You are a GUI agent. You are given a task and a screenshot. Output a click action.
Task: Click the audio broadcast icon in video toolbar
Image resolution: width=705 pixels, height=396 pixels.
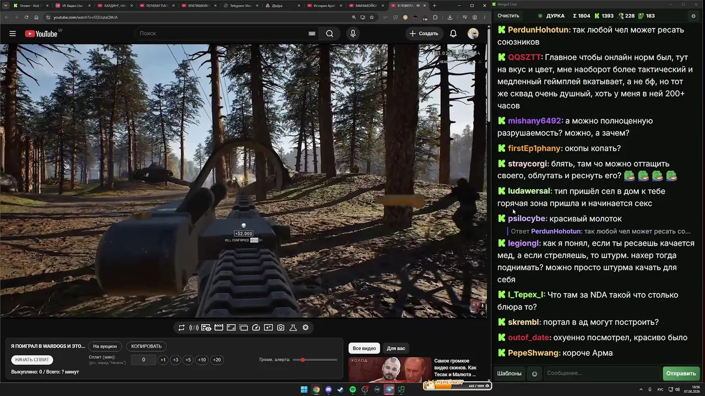194,328
